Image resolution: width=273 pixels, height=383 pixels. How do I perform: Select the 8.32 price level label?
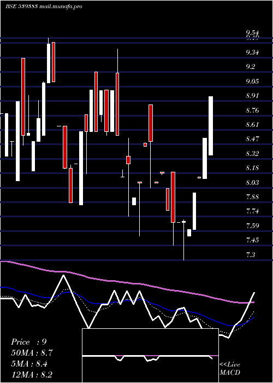coord(252,154)
